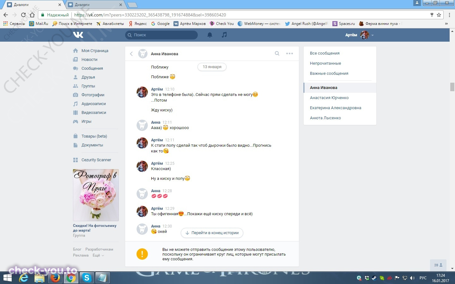Viewport: 455px width, 284px height.
Task: Open the Яндекс bookmark
Action: [138, 24]
